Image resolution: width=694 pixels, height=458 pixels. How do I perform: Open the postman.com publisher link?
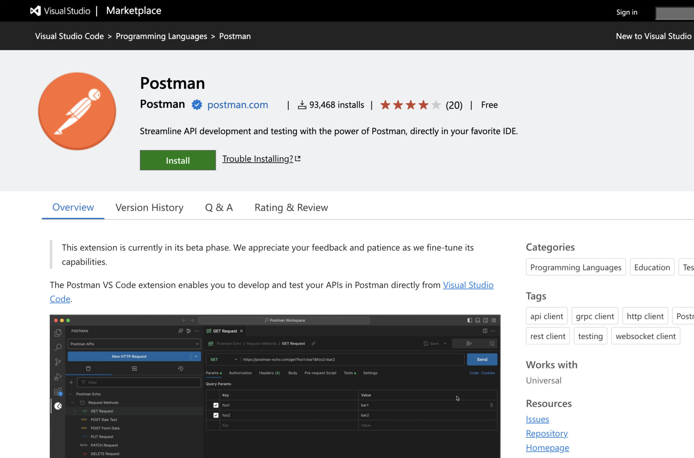[238, 105]
